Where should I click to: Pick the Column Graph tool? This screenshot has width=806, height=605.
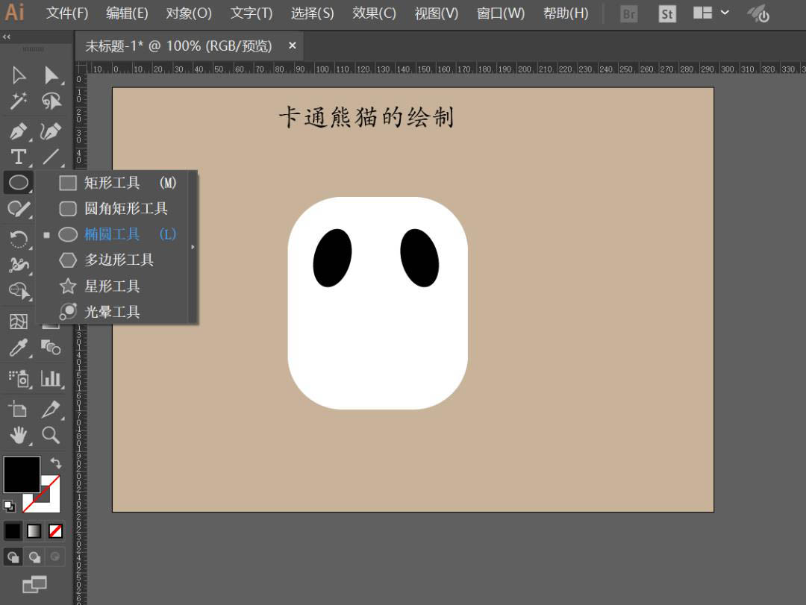pos(51,378)
